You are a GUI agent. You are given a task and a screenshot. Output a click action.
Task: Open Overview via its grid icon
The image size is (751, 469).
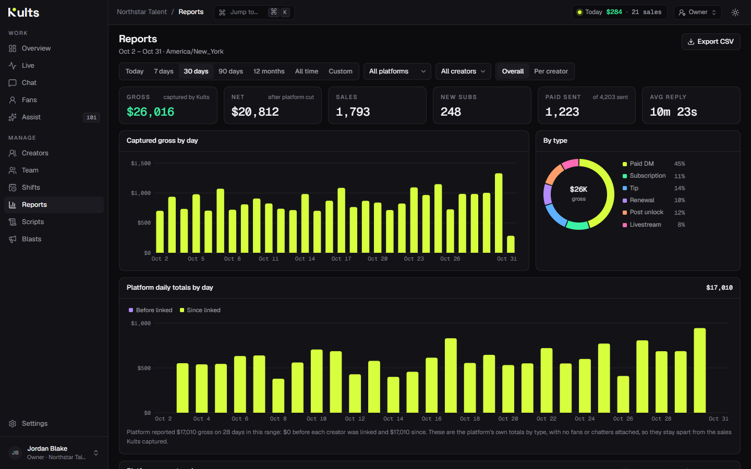(13, 48)
